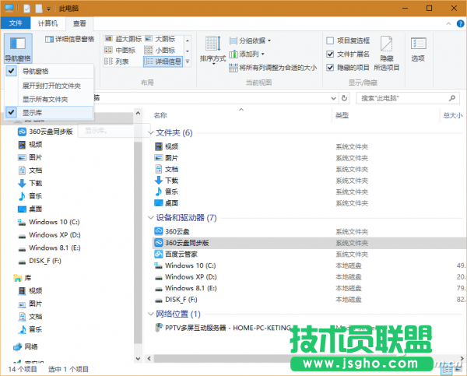Switch to the 计算机 ribbon tab
Image resolution: width=467 pixels, height=376 pixels.
pos(47,23)
